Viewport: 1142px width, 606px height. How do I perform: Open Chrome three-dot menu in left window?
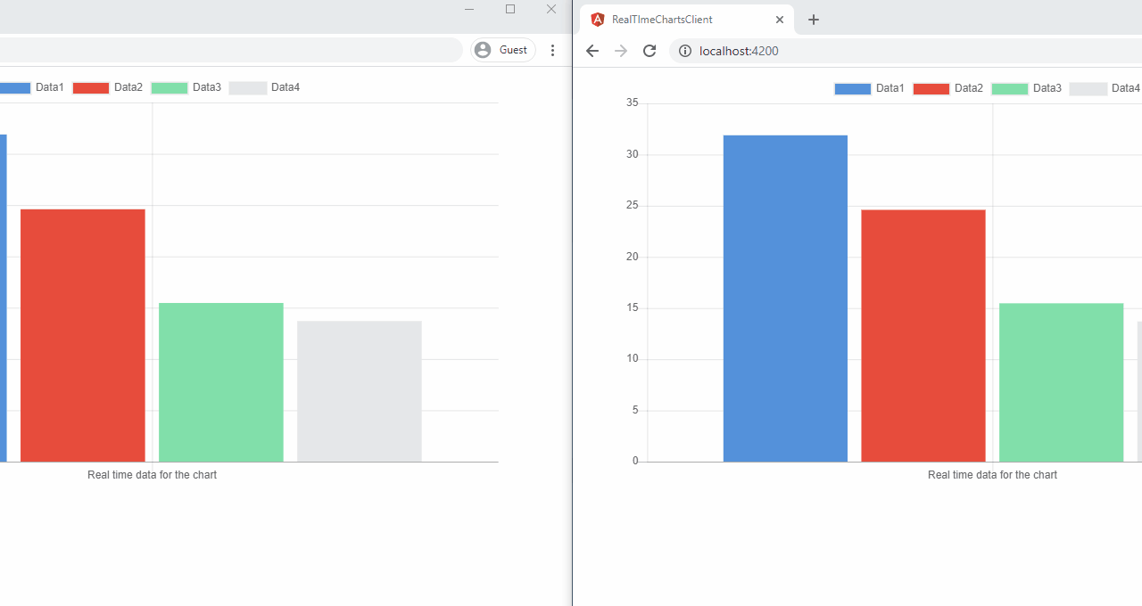pos(552,50)
